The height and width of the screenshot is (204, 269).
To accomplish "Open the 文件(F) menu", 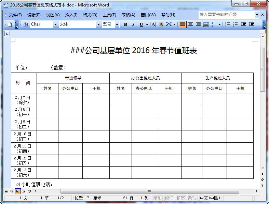I will click(x=15, y=15).
